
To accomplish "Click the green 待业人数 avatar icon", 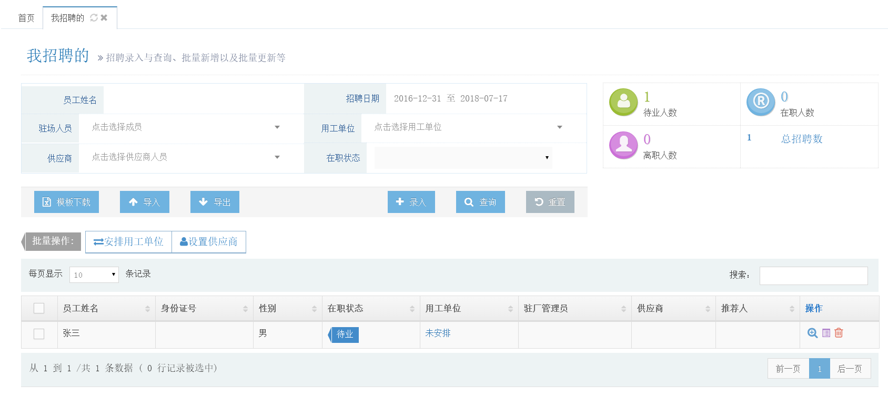I will (x=623, y=102).
